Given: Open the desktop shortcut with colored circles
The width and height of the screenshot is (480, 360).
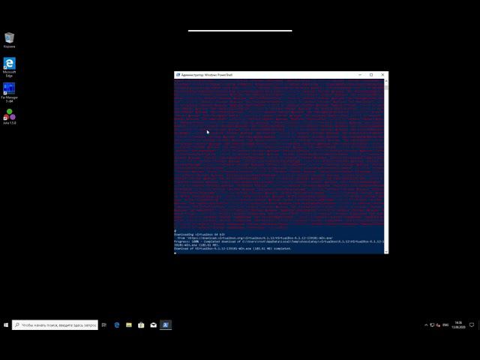Looking at the screenshot, I should click(x=9, y=117).
